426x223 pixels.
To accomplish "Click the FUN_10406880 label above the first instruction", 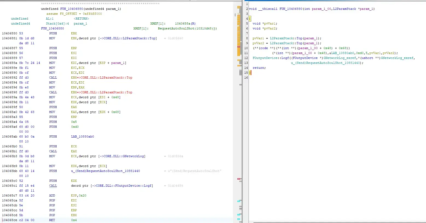I will [x=52, y=28].
